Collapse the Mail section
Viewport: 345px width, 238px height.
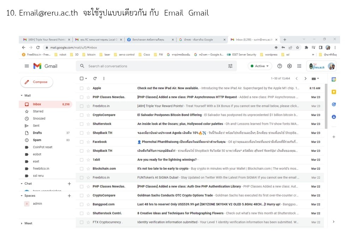22,95
